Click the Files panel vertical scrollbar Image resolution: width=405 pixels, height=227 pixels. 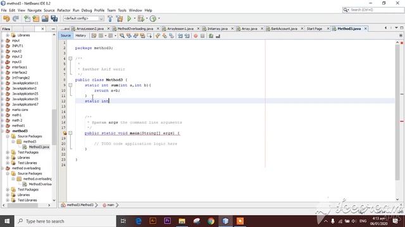(x=54, y=127)
